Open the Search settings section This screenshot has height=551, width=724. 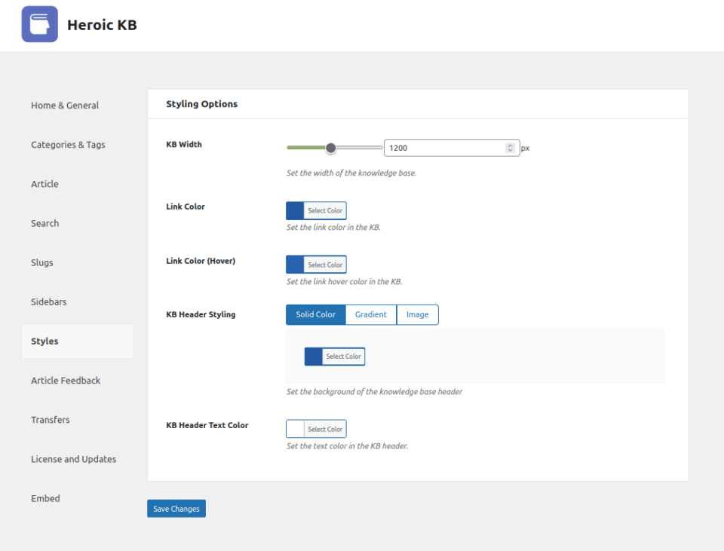pos(44,223)
